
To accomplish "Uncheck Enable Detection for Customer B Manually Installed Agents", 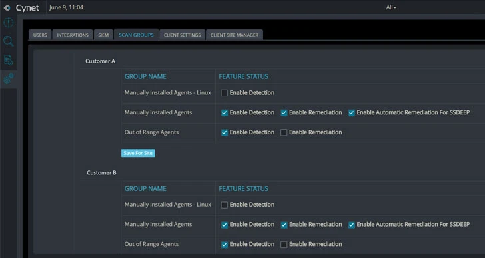I will [x=225, y=225].
